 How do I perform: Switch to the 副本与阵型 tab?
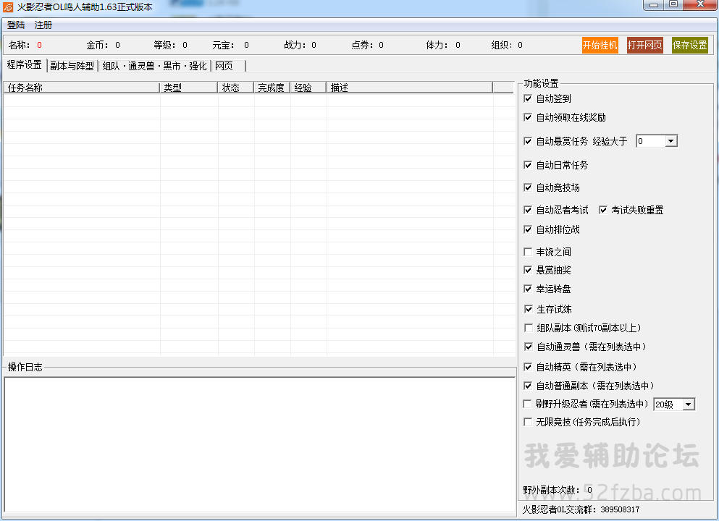72,66
